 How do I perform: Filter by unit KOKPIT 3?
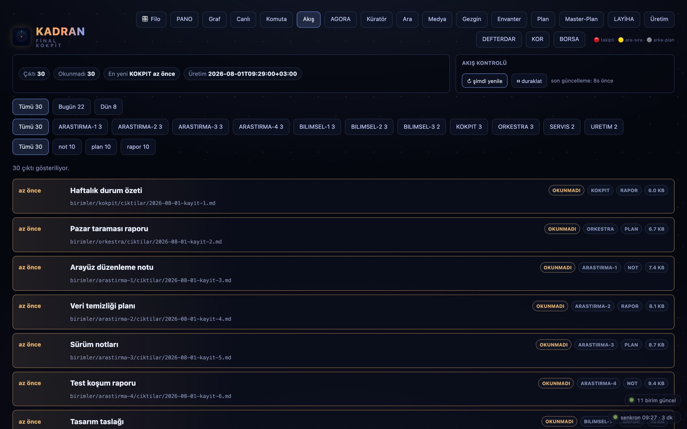469,127
